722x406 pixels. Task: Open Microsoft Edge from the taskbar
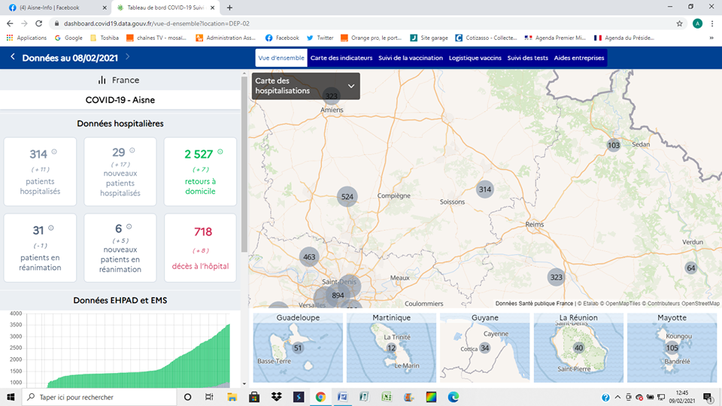click(454, 397)
